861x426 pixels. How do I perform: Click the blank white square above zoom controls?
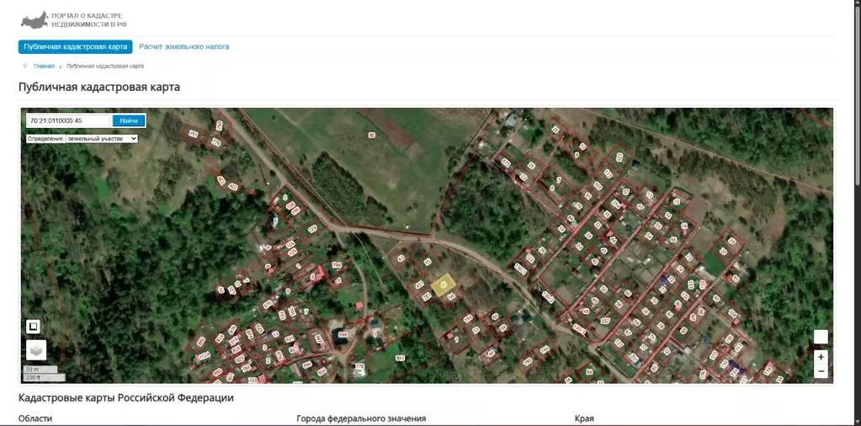click(821, 337)
